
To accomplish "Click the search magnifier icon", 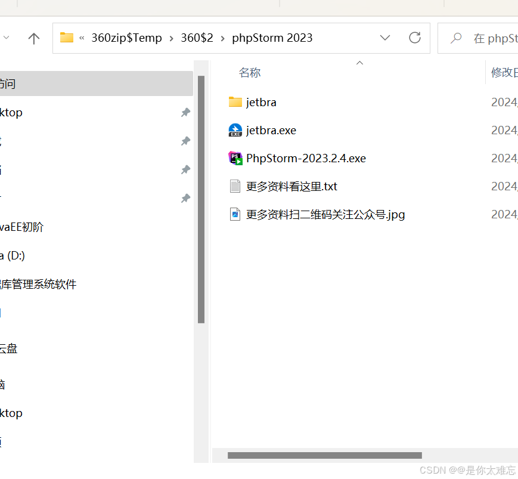I will (456, 38).
